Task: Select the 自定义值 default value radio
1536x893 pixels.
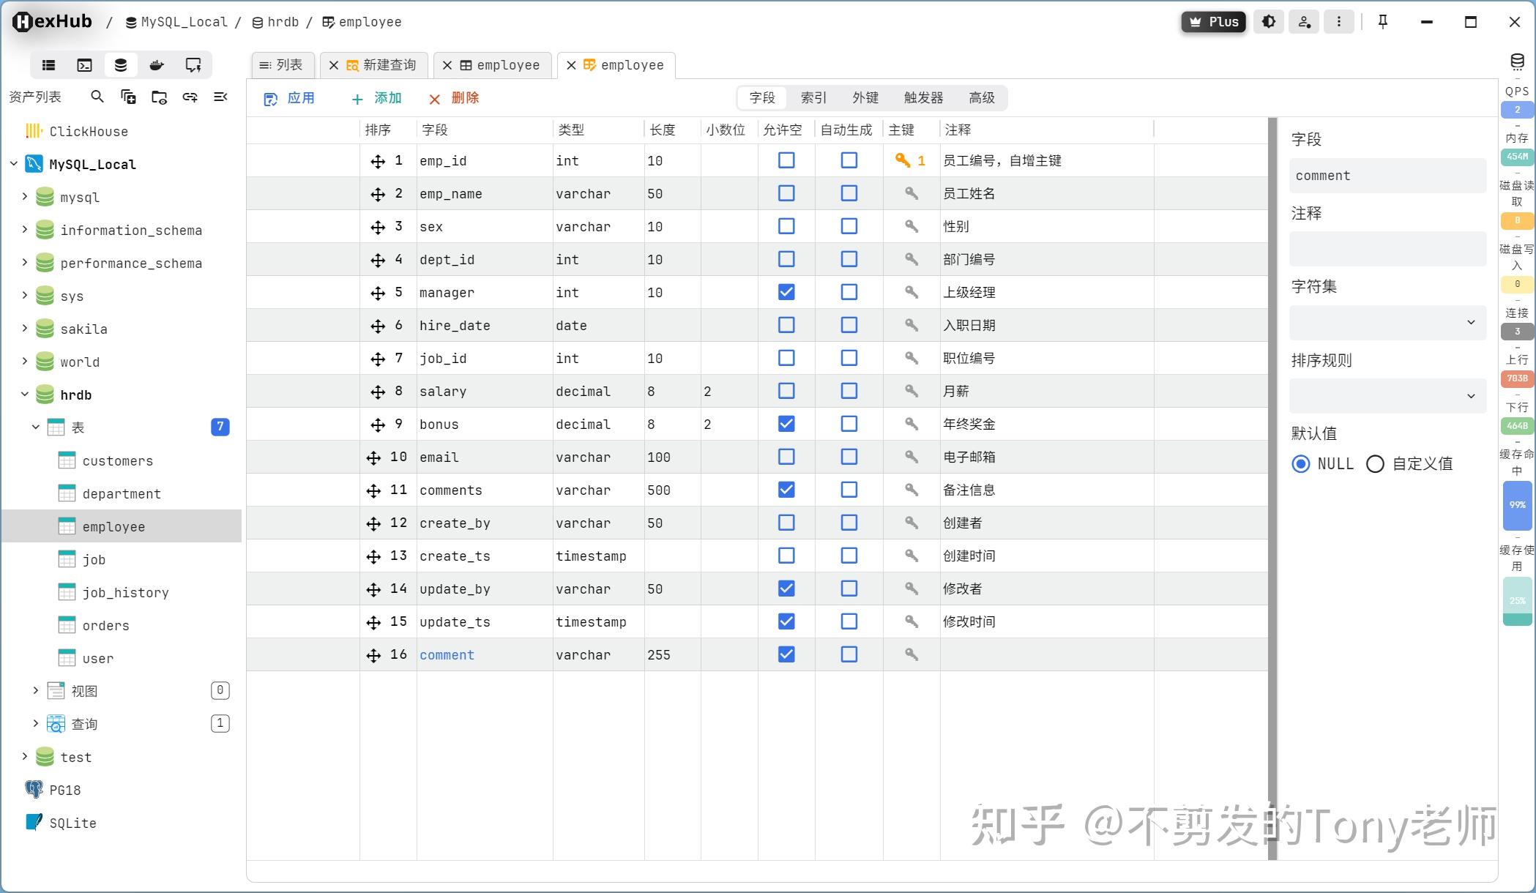Action: 1375,464
